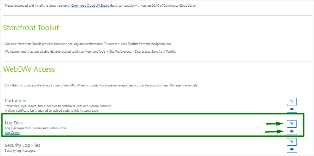Copy the Cartridges WebDAV URL link icon
The height and width of the screenshot is (156, 314).
(292, 101)
